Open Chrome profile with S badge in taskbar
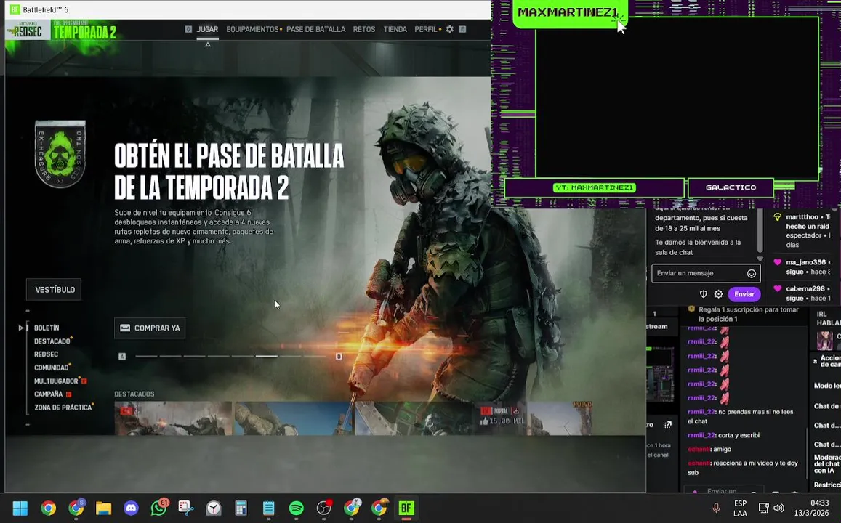Screen dimensions: 841x523 (76, 508)
